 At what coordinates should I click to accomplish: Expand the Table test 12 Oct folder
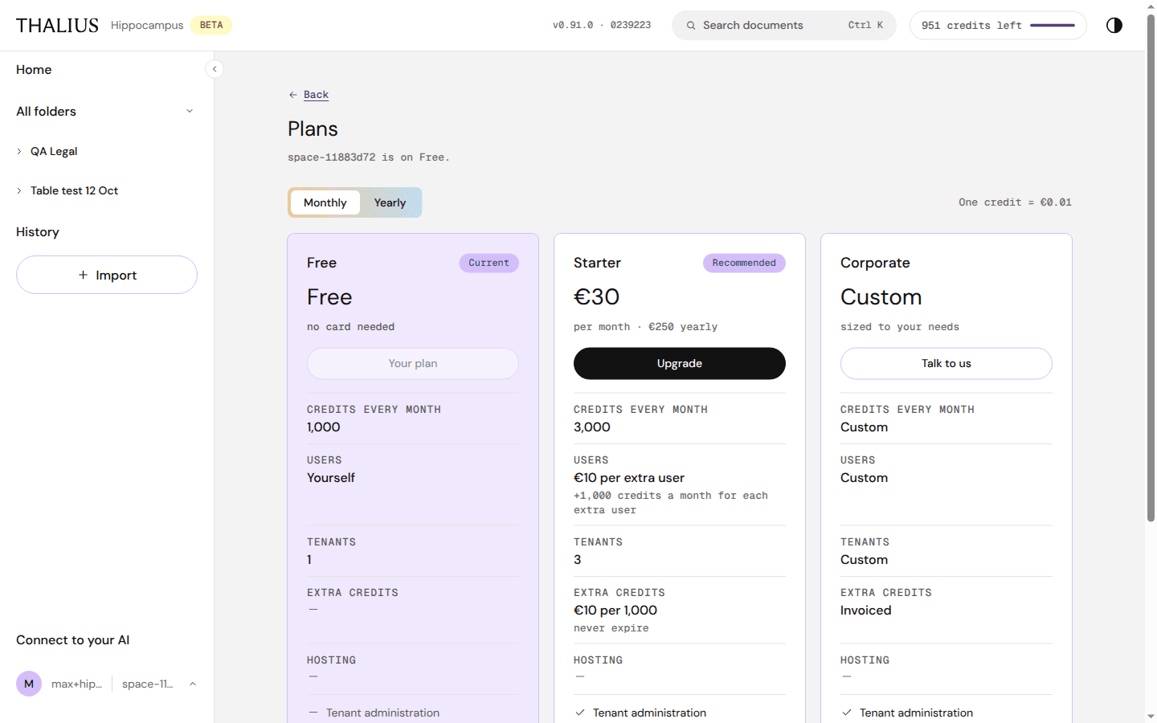[19, 190]
